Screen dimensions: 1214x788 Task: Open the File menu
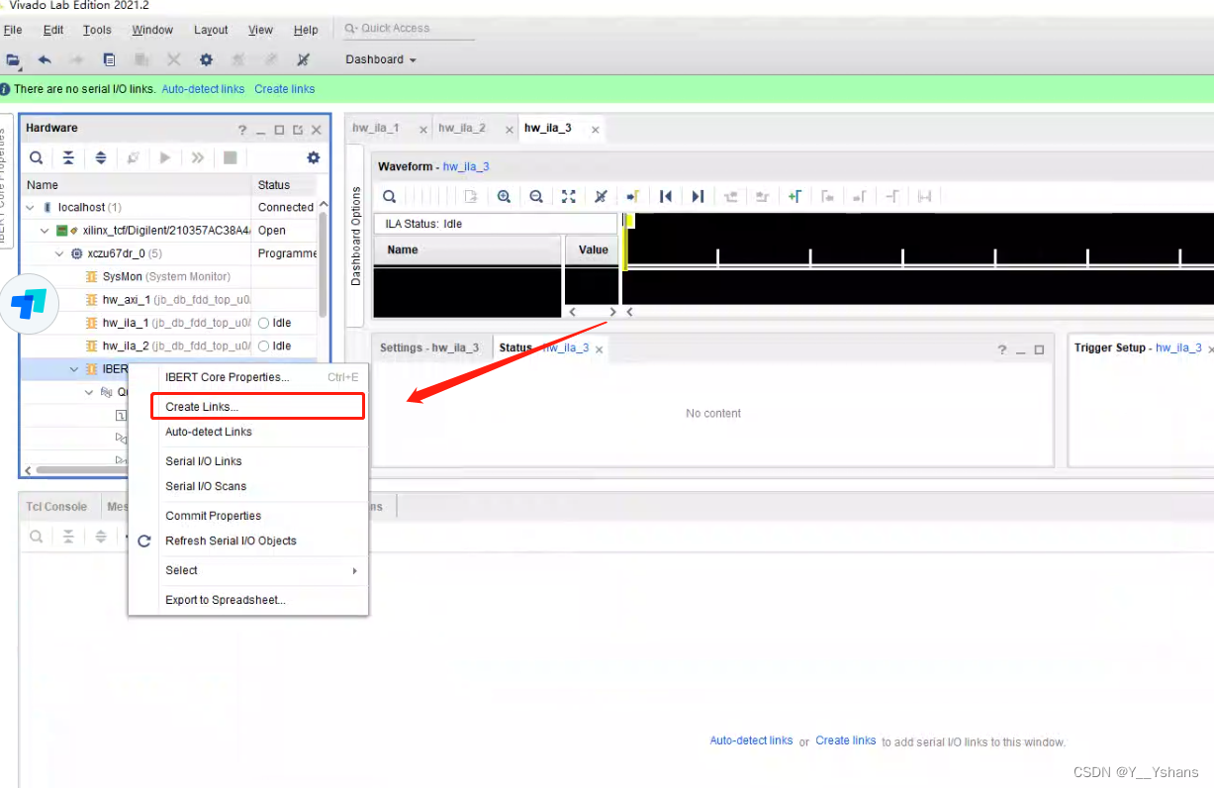pyautogui.click(x=13, y=30)
